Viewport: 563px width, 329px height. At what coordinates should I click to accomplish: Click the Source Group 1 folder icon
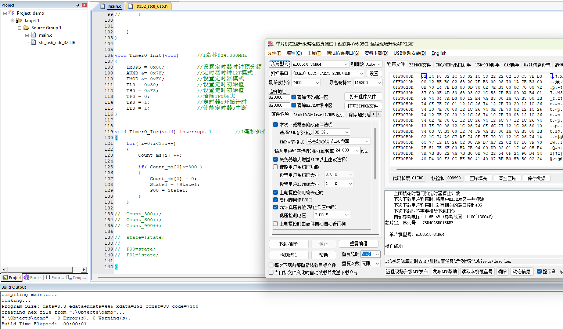[26, 28]
